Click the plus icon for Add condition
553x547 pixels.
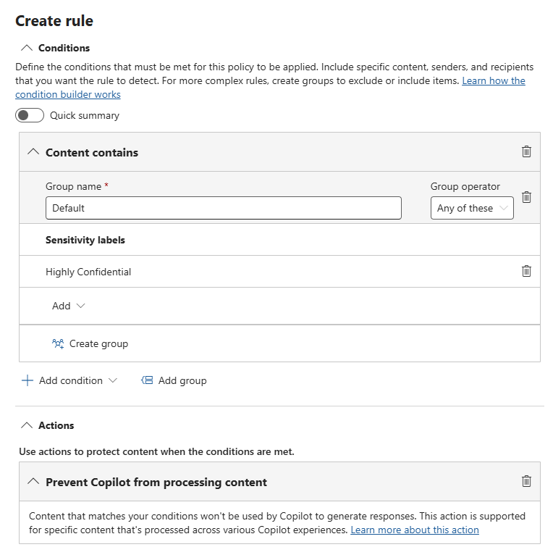pyautogui.click(x=28, y=380)
